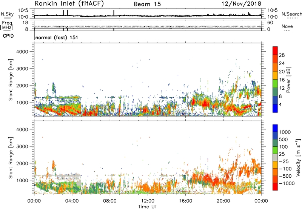Viewport: 302px width, 209px height.
Task: Click the power panel 'Slant Range [km]' label
Action: [11, 80]
